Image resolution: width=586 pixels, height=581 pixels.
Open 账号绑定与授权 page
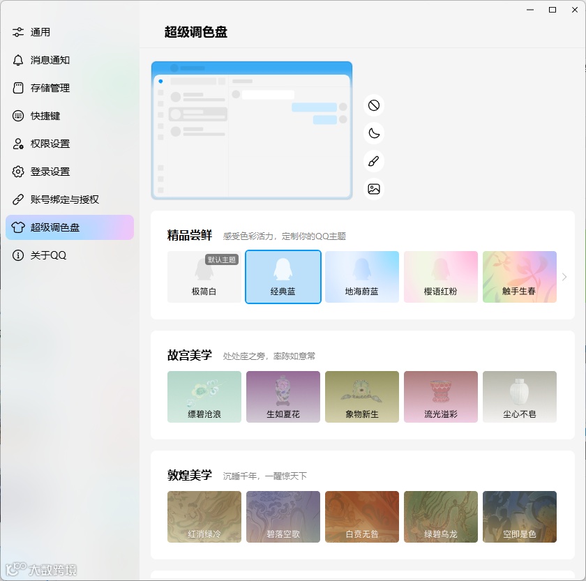click(70, 199)
